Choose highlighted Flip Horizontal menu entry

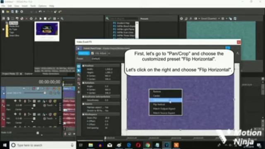tap(166, 100)
